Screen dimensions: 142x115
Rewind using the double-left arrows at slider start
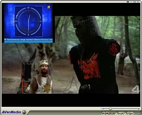click(102, 109)
